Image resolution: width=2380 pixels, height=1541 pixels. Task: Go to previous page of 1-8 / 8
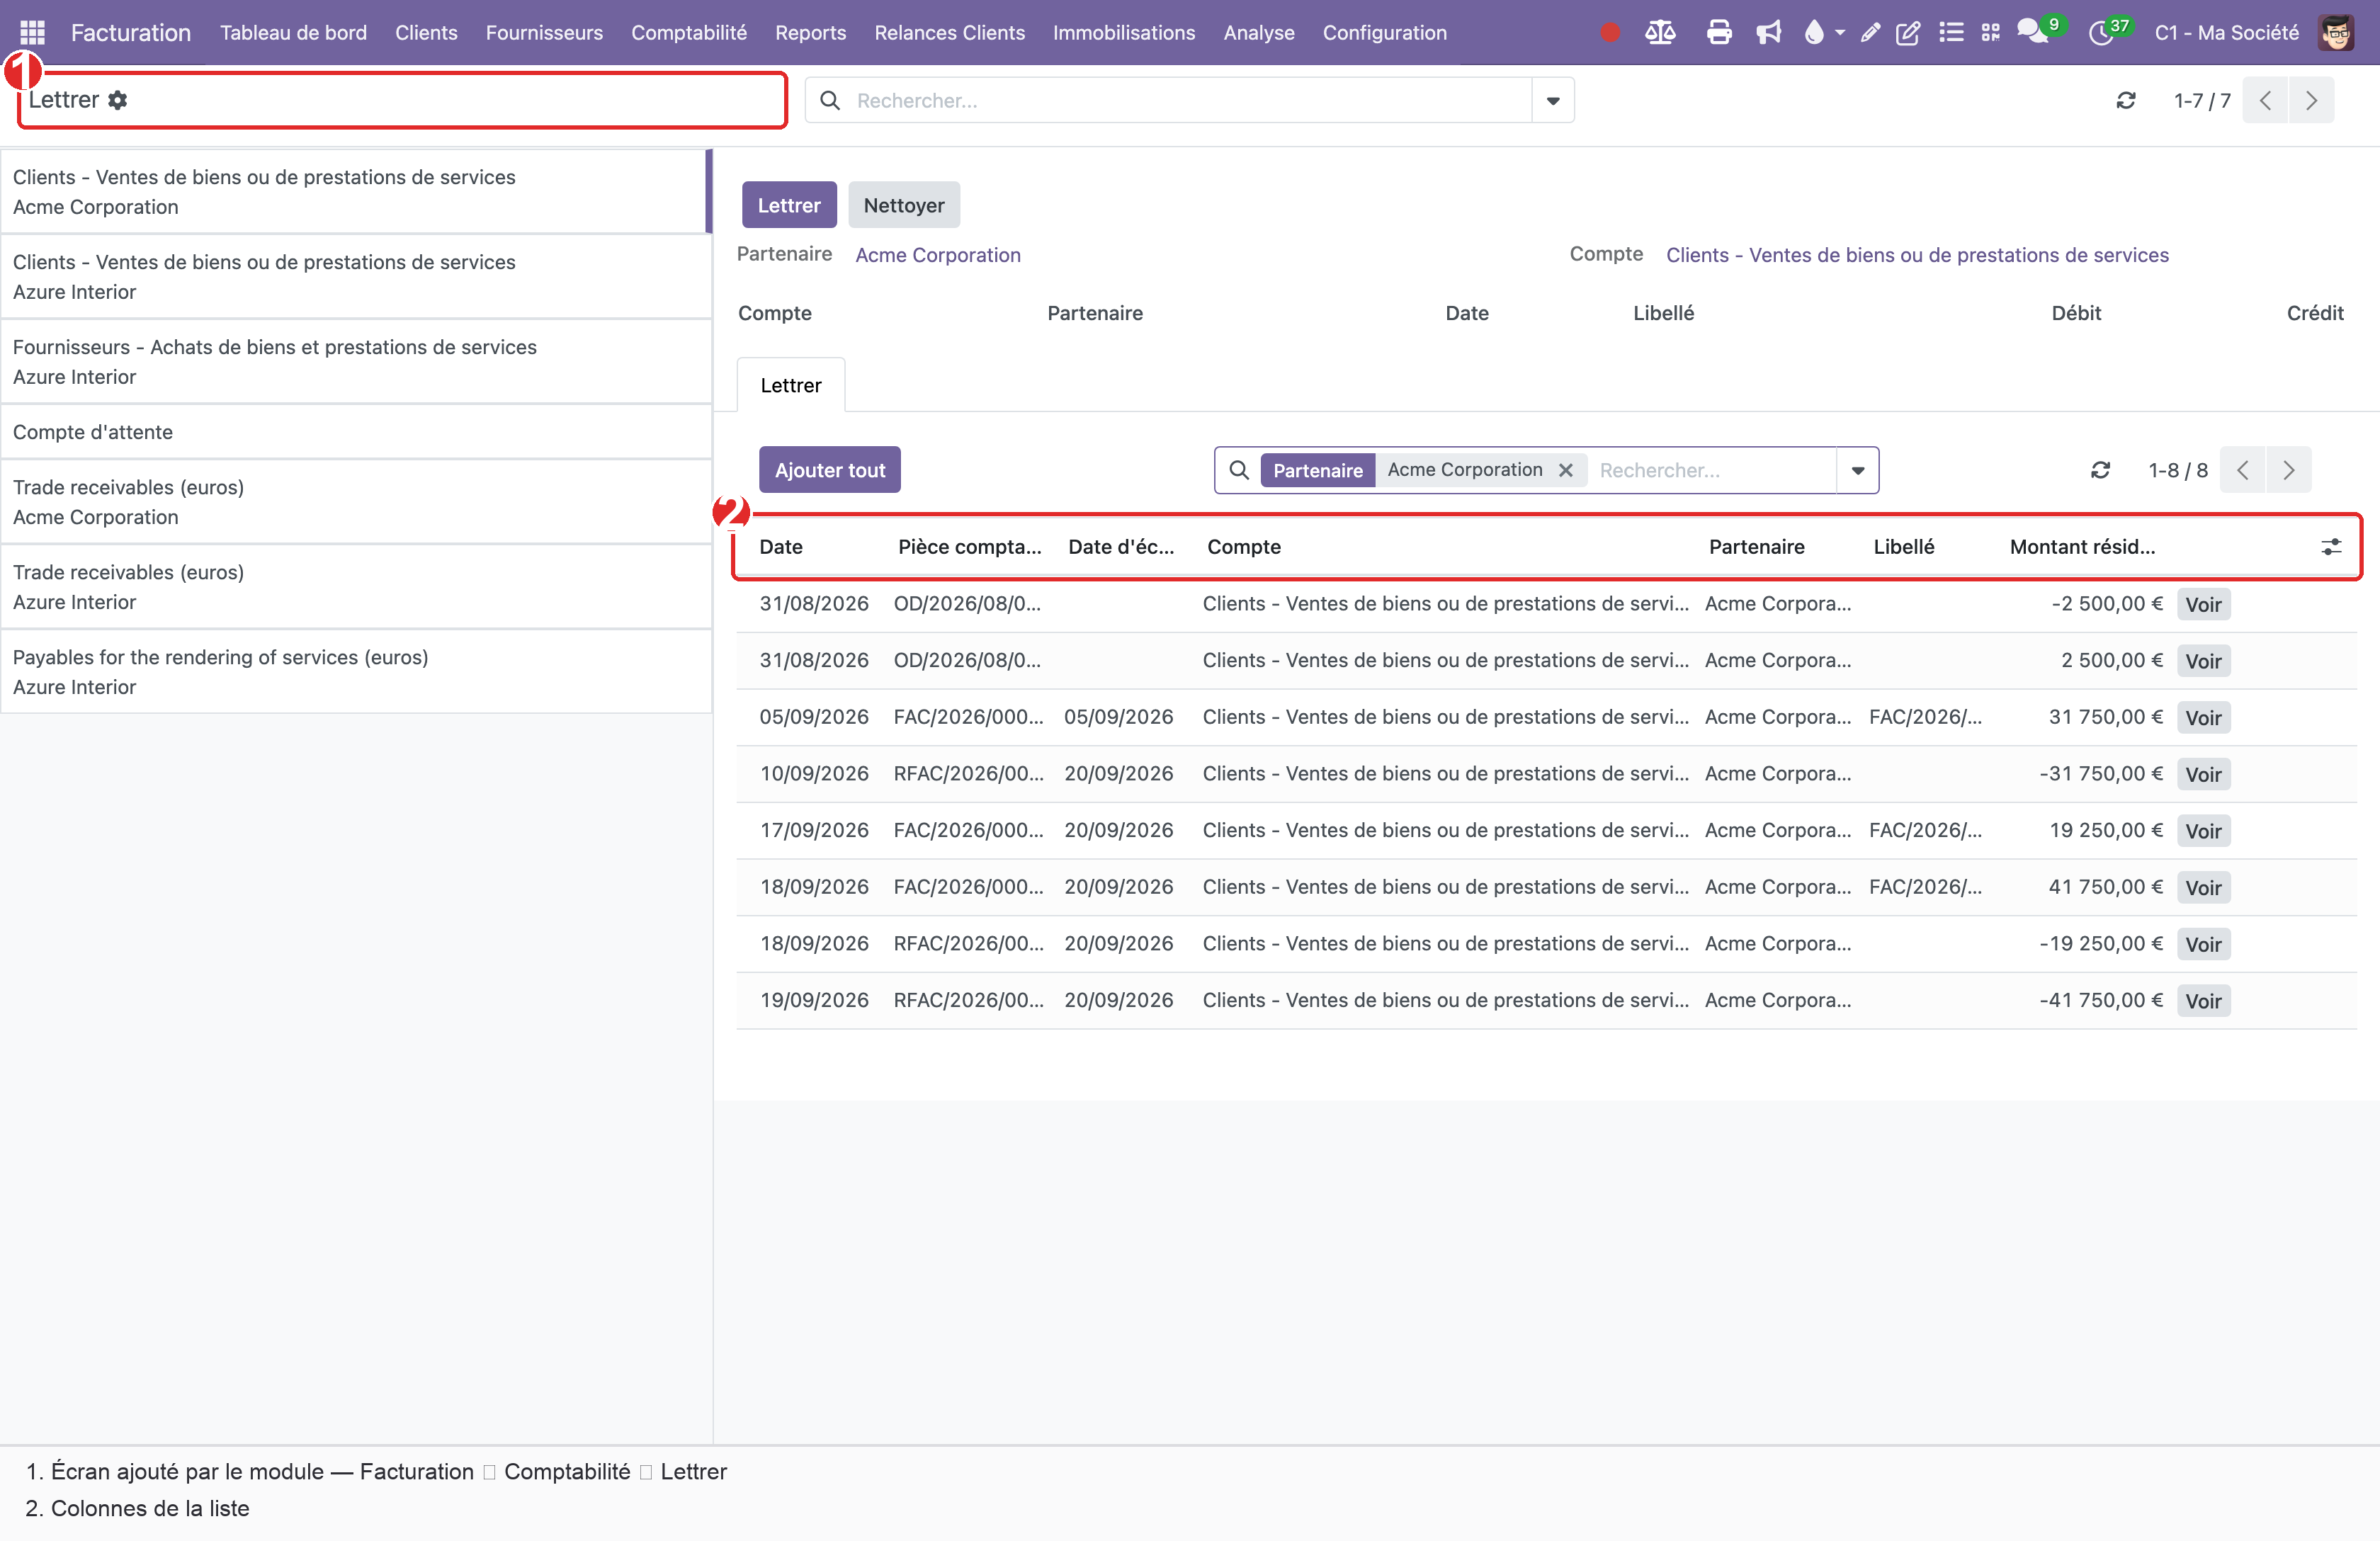[2243, 470]
